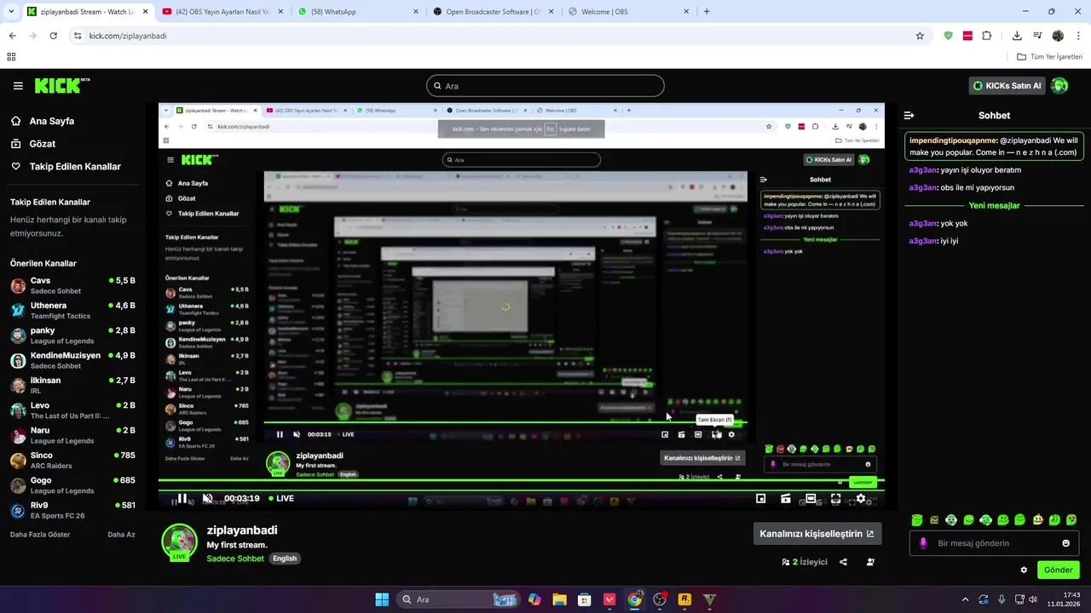1091x613 pixels.
Task: Open mini player mode in stream controls
Action: pyautogui.click(x=761, y=499)
